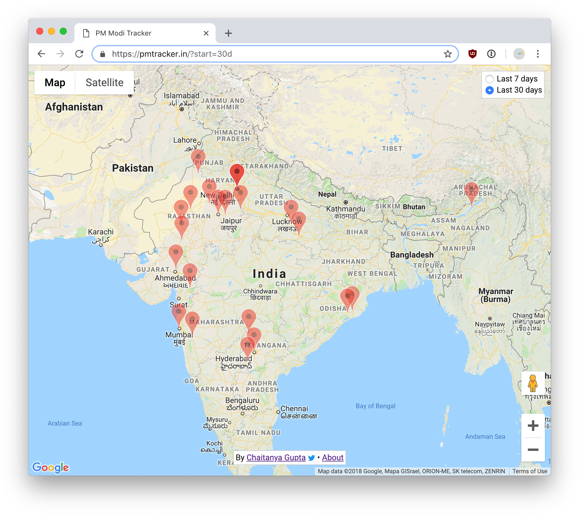Zoom out the map with the minus button
The height and width of the screenshot is (515, 579).
[533, 449]
